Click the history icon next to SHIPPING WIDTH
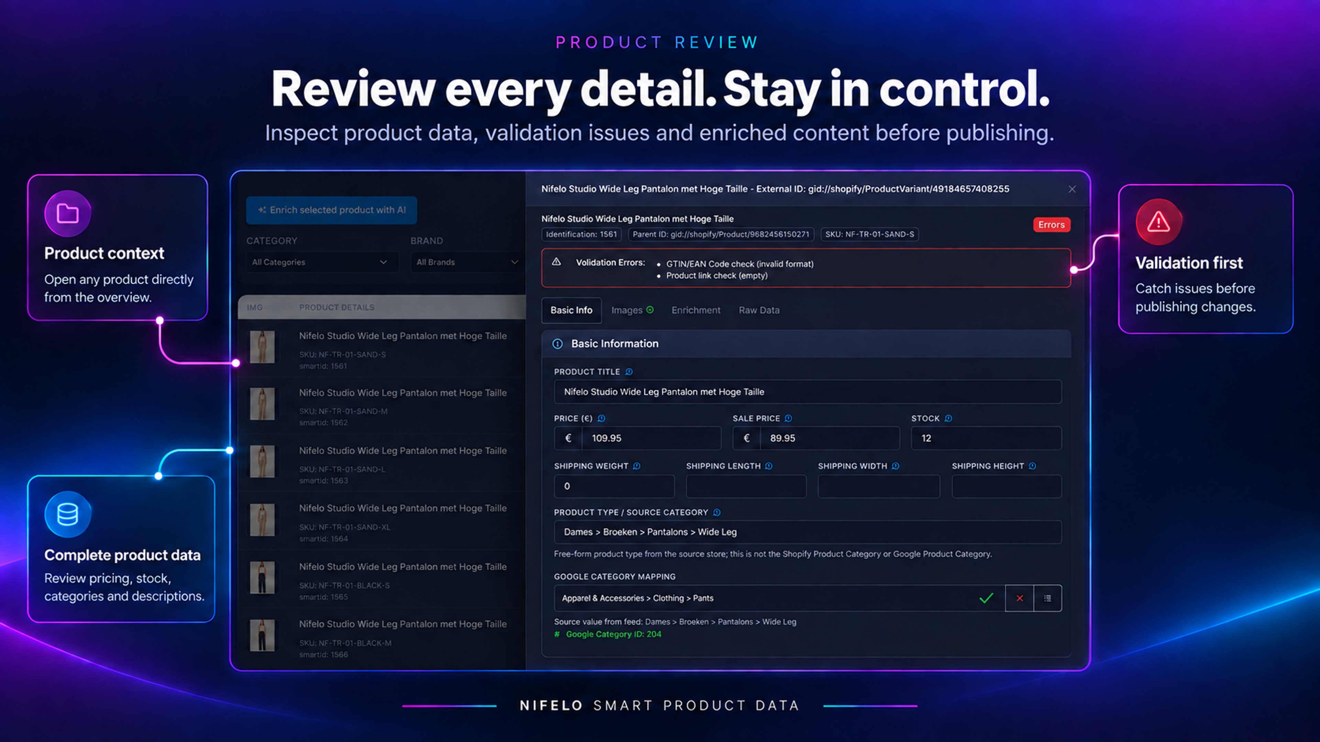The image size is (1320, 742). (896, 466)
